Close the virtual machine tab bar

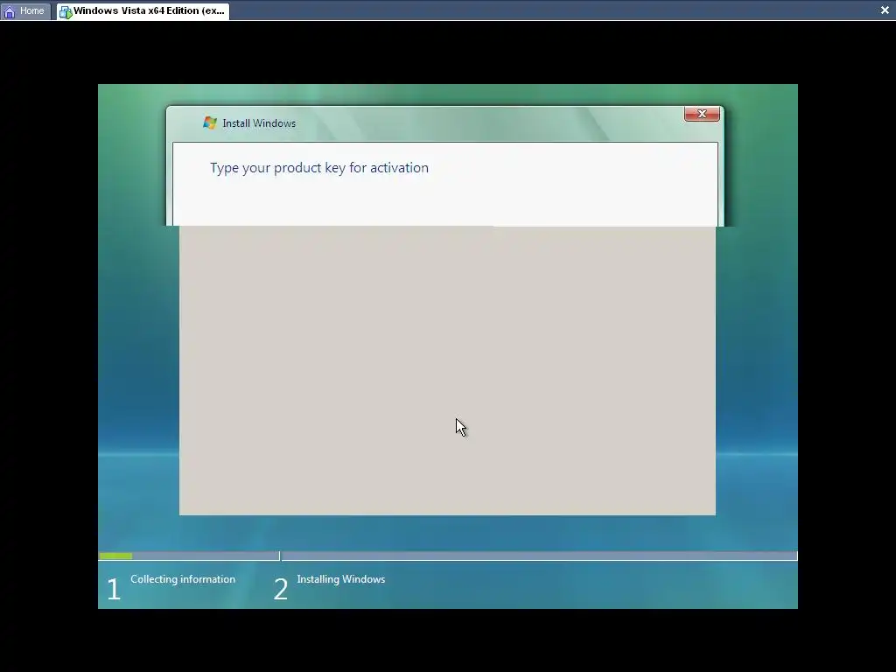point(885,10)
